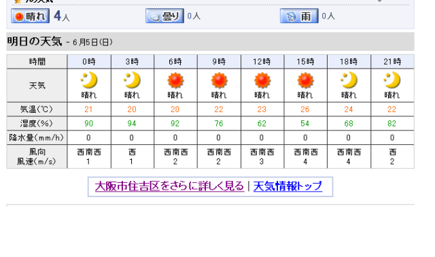Open 大阪市住吉区をさらに詳しく見る link
Image resolution: width=435 pixels, height=257 pixels.
pos(169,186)
